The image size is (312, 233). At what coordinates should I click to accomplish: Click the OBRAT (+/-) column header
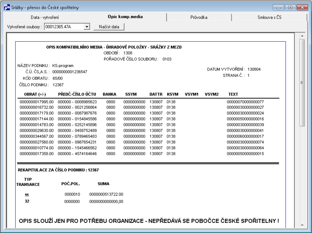click(35, 94)
